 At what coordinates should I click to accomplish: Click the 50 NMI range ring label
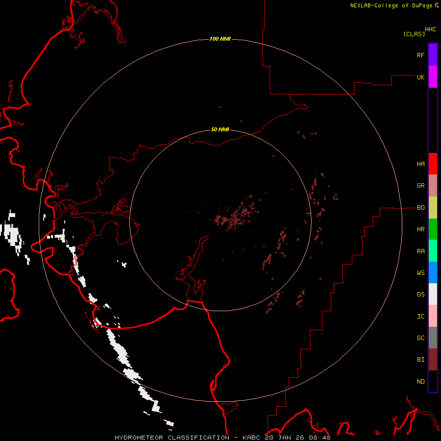coord(220,129)
